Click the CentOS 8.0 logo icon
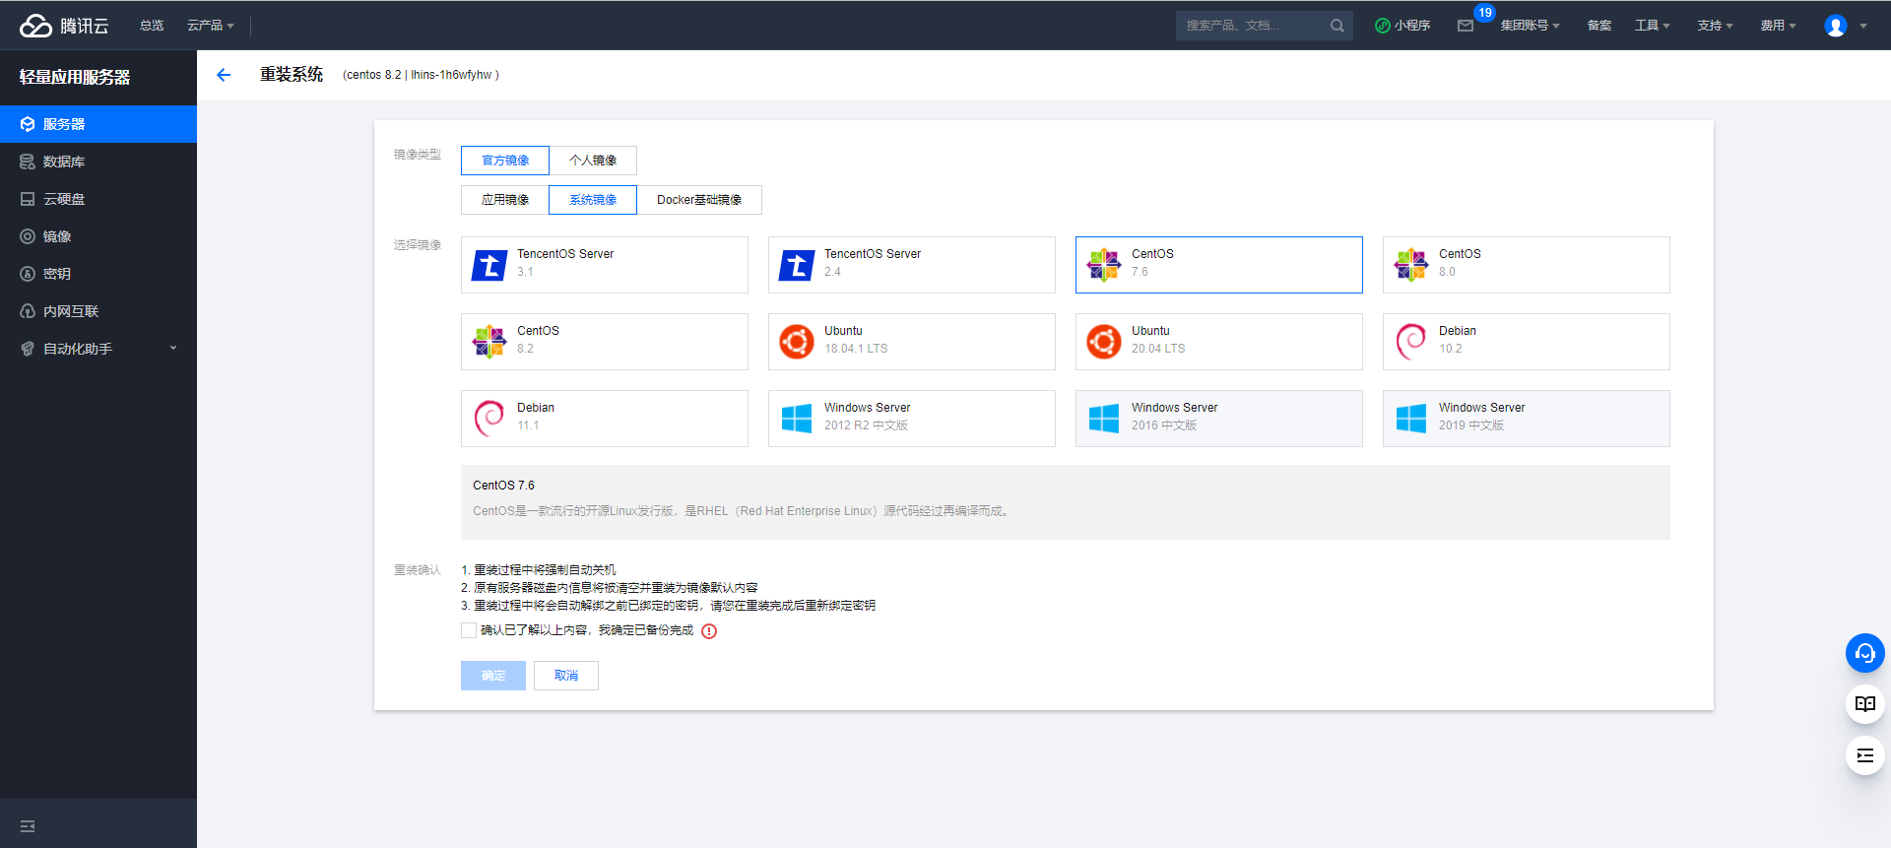 point(1411,265)
